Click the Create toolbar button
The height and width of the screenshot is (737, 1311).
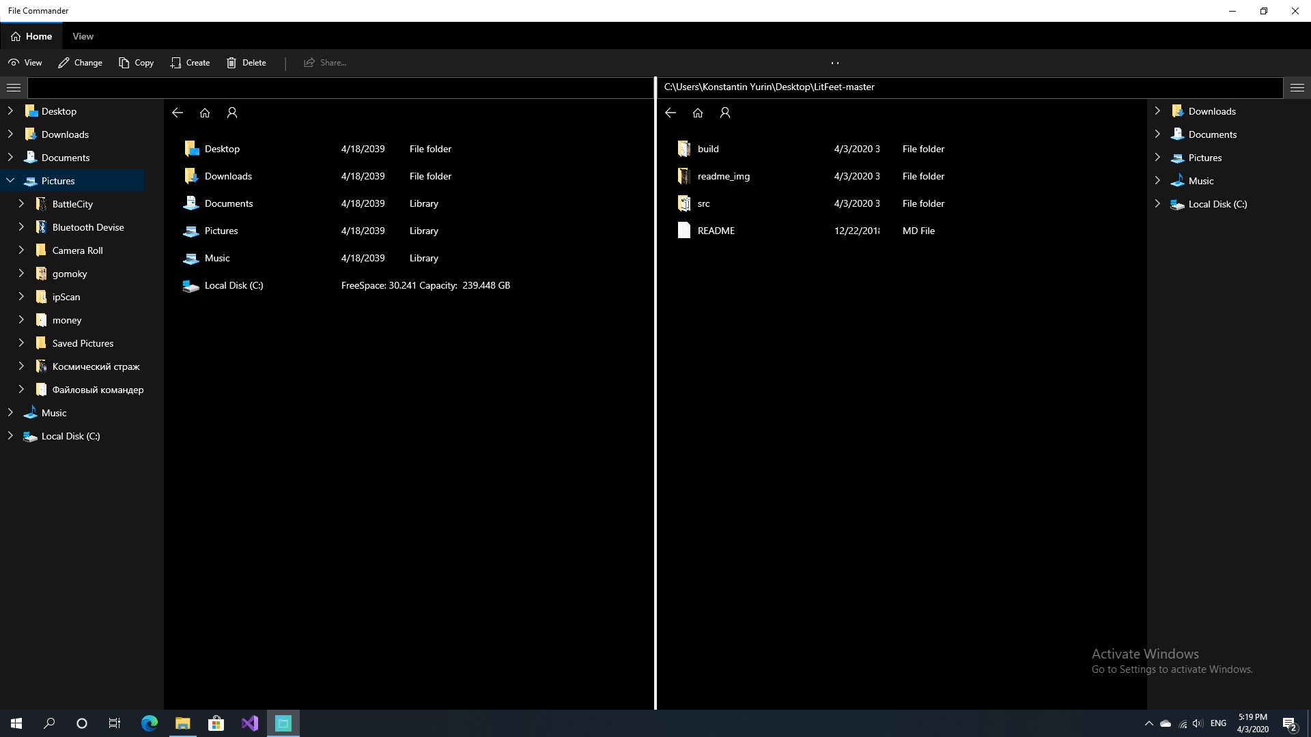(190, 63)
